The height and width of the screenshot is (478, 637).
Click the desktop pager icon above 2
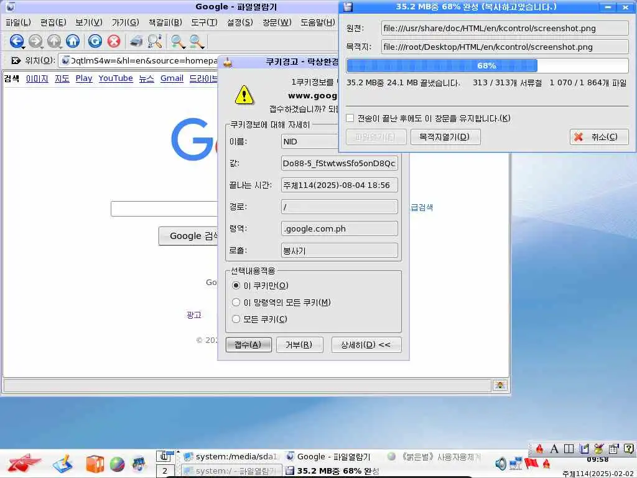(x=164, y=456)
